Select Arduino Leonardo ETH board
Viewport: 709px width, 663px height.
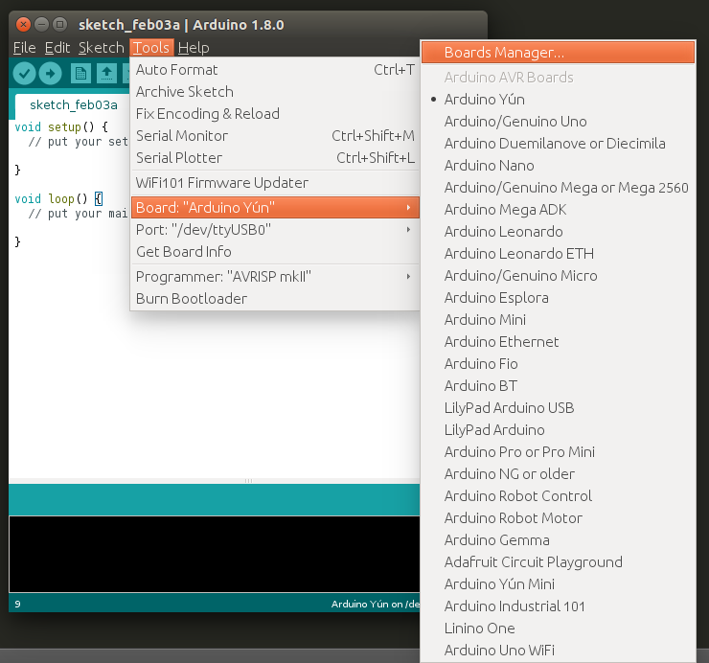[558, 254]
